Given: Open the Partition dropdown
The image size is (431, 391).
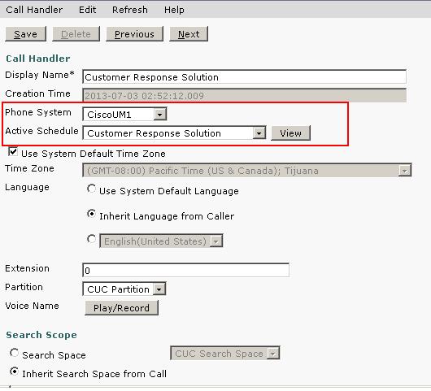Looking at the screenshot, I should (x=124, y=289).
